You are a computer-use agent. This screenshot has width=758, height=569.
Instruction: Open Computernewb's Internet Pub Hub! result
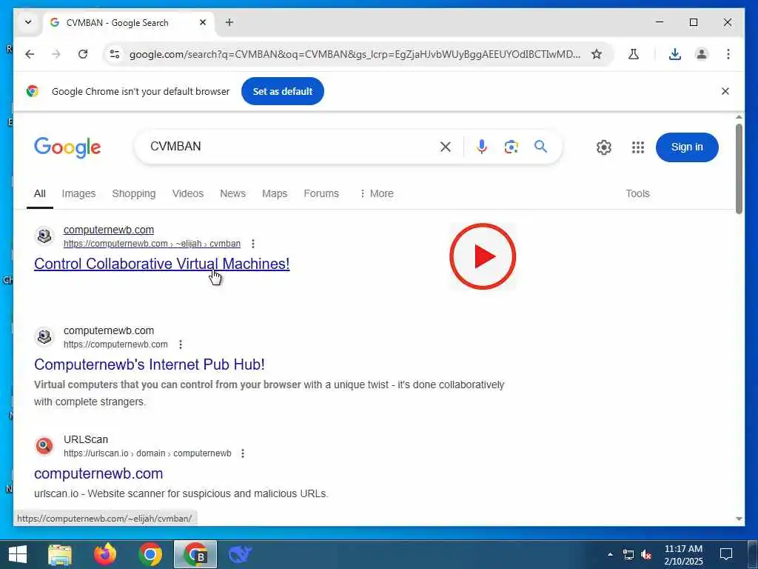tap(150, 365)
